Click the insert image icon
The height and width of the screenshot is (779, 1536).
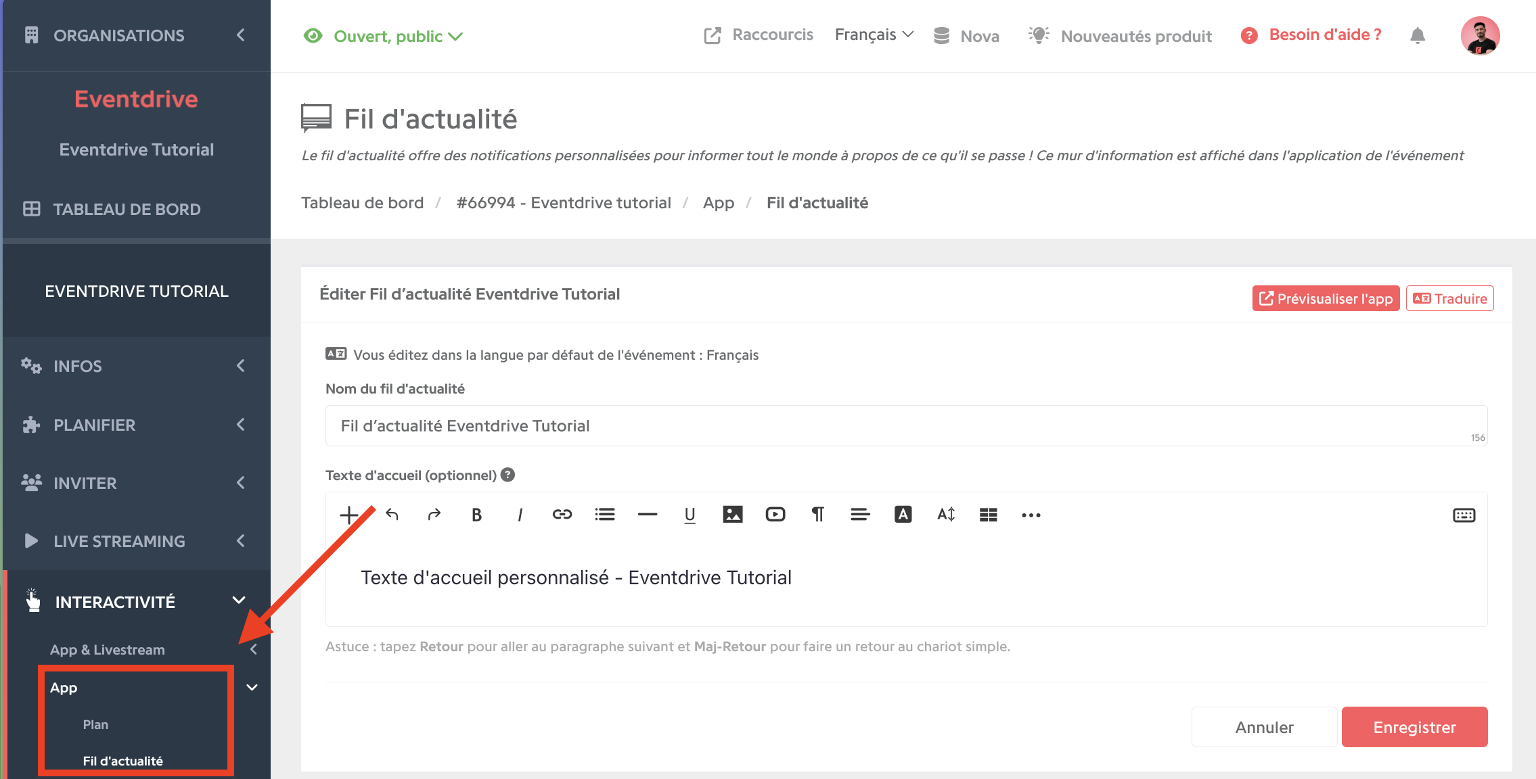click(x=732, y=515)
